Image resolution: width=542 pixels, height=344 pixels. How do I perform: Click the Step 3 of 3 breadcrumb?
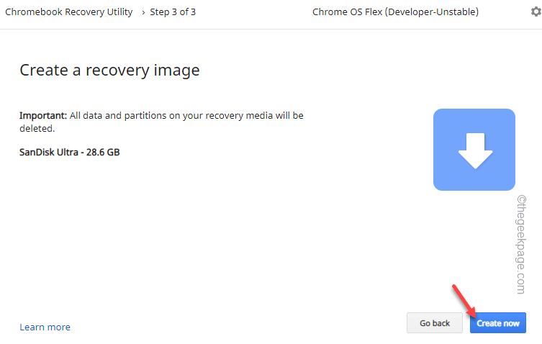[x=173, y=12]
